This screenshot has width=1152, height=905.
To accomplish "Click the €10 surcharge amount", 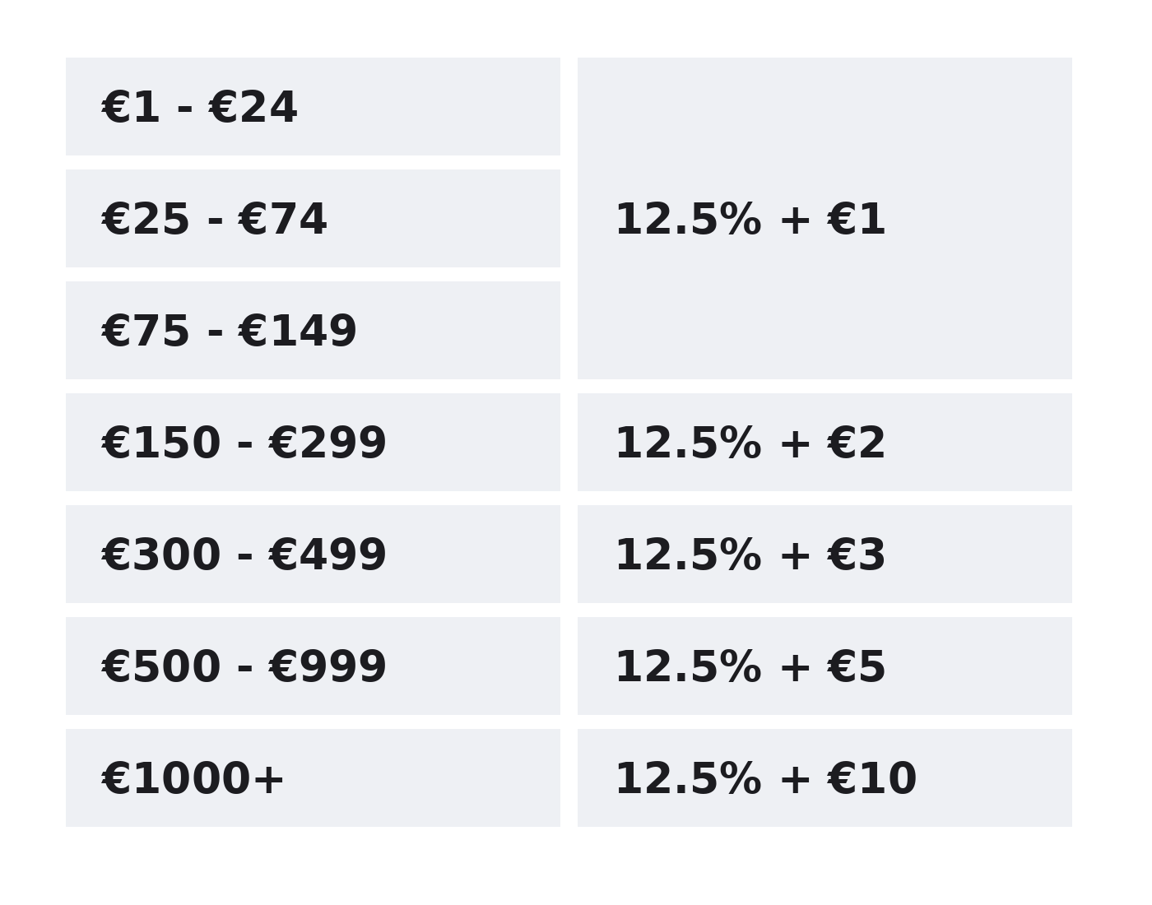I will [872, 779].
